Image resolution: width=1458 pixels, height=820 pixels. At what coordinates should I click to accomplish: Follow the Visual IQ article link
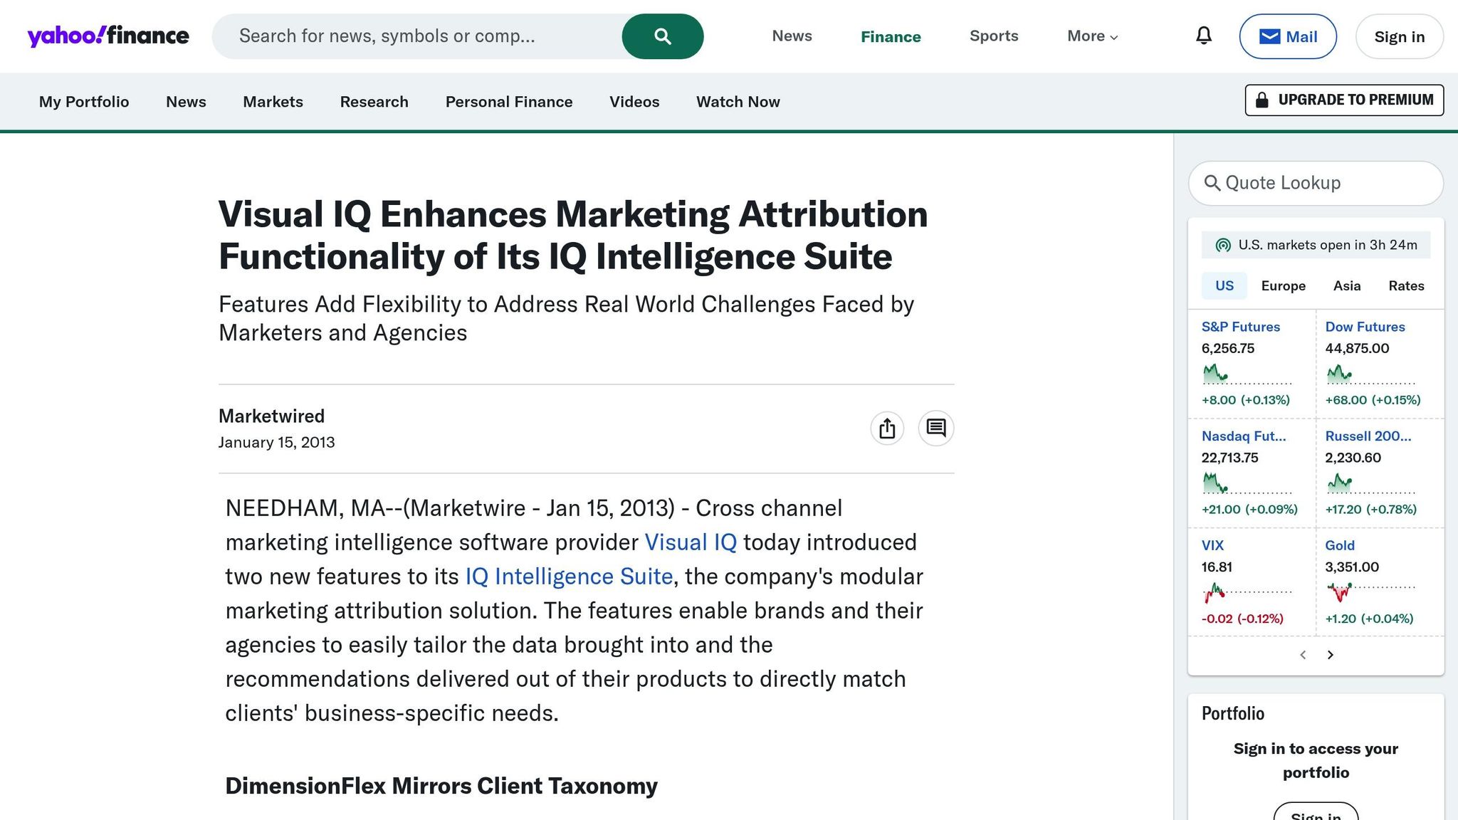pyautogui.click(x=691, y=542)
